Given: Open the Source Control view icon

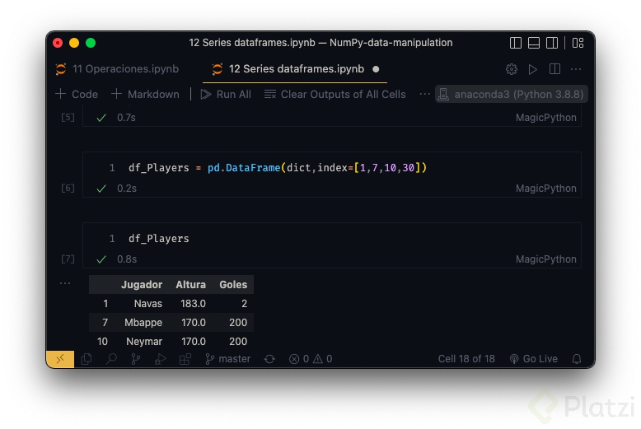Looking at the screenshot, I should tap(136, 359).
